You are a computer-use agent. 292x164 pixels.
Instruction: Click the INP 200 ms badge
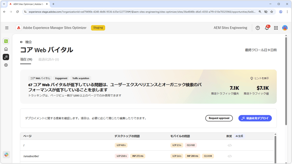193,156
